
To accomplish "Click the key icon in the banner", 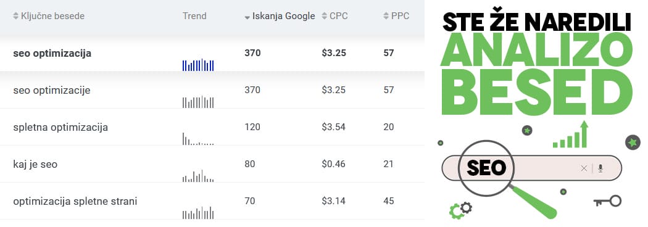I will [607, 201].
